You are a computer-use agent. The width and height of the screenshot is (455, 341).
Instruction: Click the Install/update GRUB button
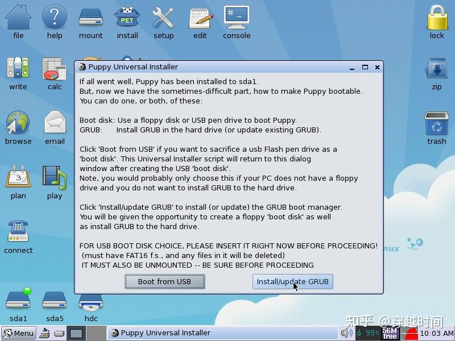[x=292, y=281]
